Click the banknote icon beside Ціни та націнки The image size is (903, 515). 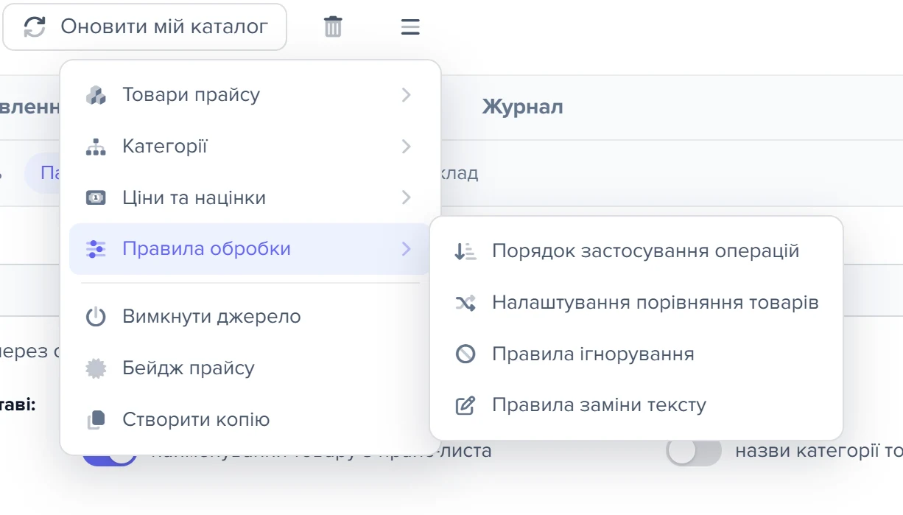point(96,197)
